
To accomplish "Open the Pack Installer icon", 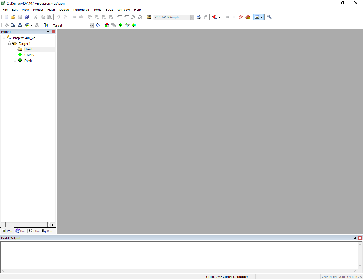I will [134, 25].
